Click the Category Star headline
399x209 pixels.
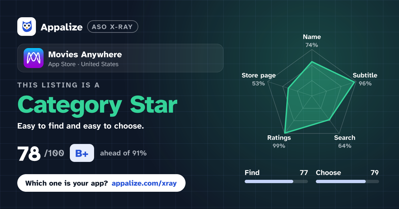pyautogui.click(x=97, y=105)
